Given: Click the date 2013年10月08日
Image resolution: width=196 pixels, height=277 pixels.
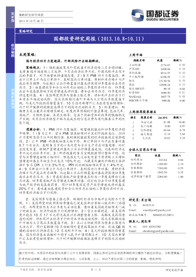Looking at the screenshot, I should coord(31,21).
